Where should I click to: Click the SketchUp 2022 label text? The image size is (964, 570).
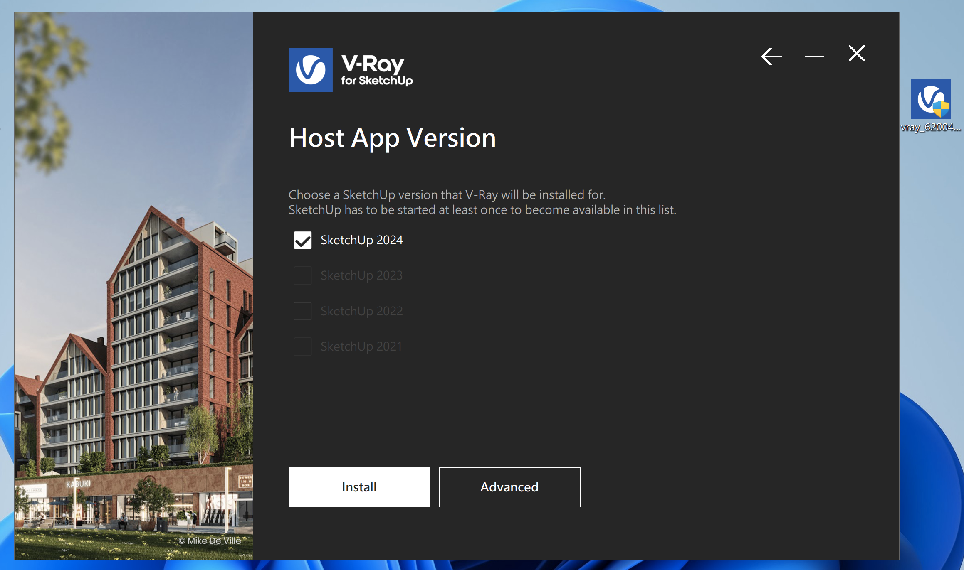pos(361,311)
